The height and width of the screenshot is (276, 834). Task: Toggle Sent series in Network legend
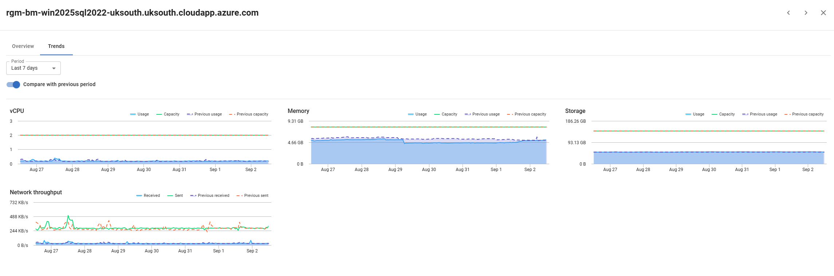(175, 195)
